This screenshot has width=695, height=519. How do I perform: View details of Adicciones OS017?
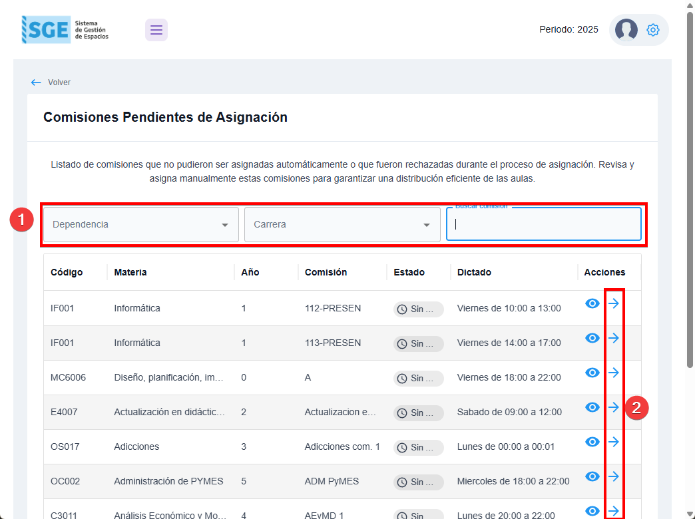(x=592, y=442)
